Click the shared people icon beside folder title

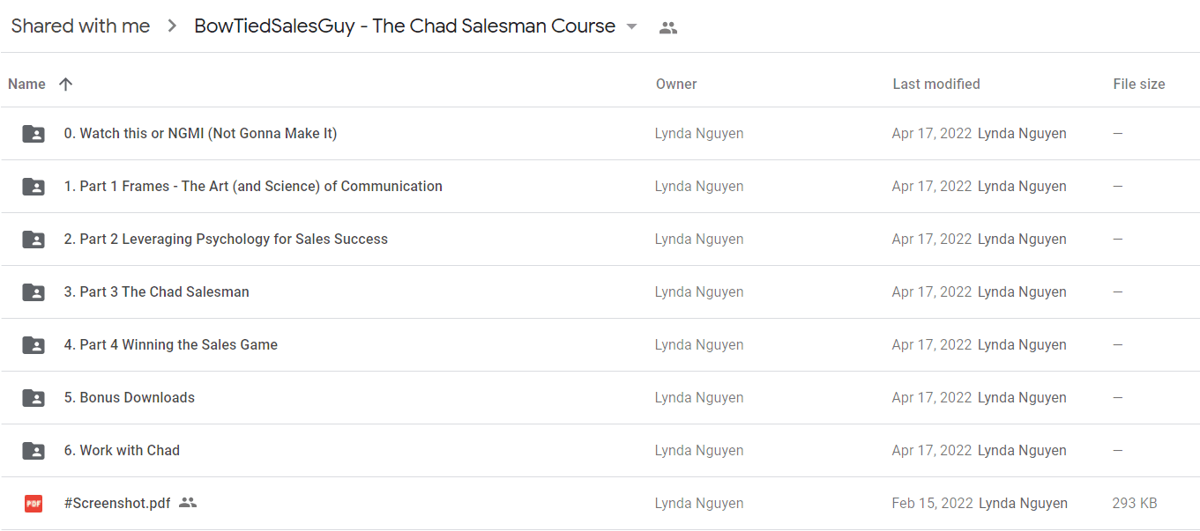(668, 27)
